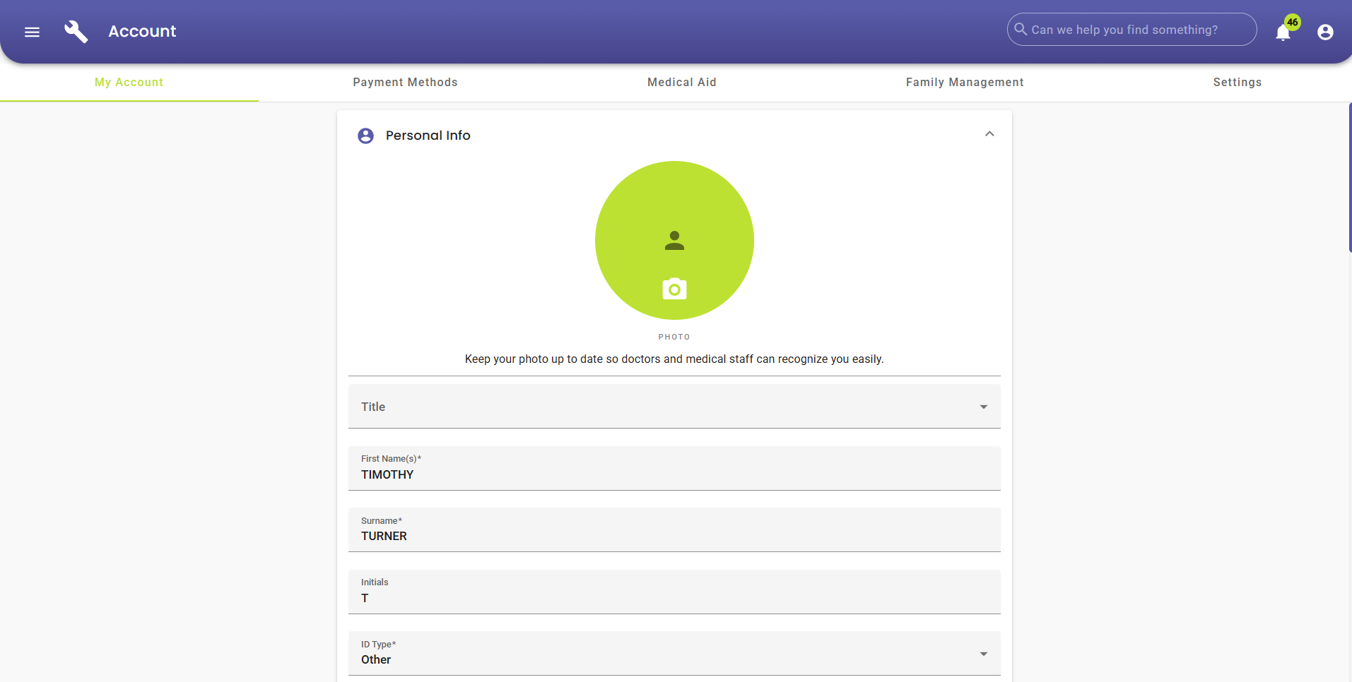Go to the Family Management tab
Screen dimensions: 1352x682
coord(965,83)
